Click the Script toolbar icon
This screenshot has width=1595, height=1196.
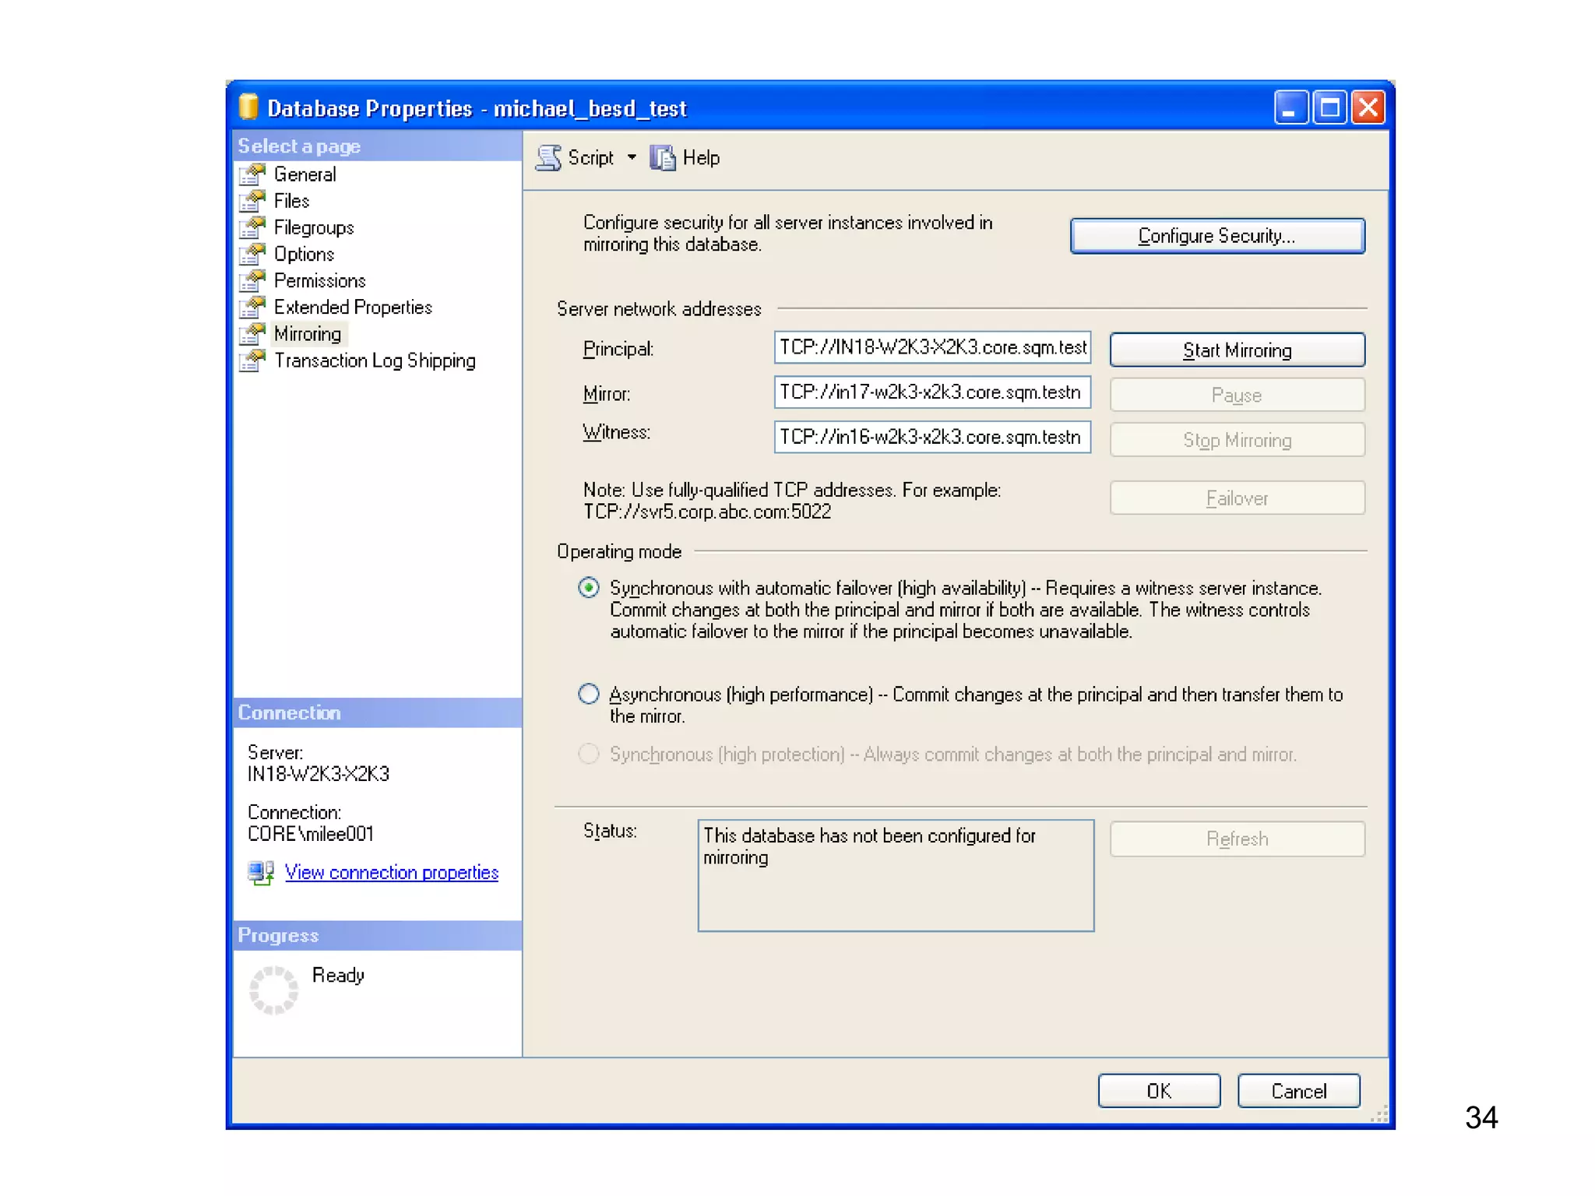point(548,158)
